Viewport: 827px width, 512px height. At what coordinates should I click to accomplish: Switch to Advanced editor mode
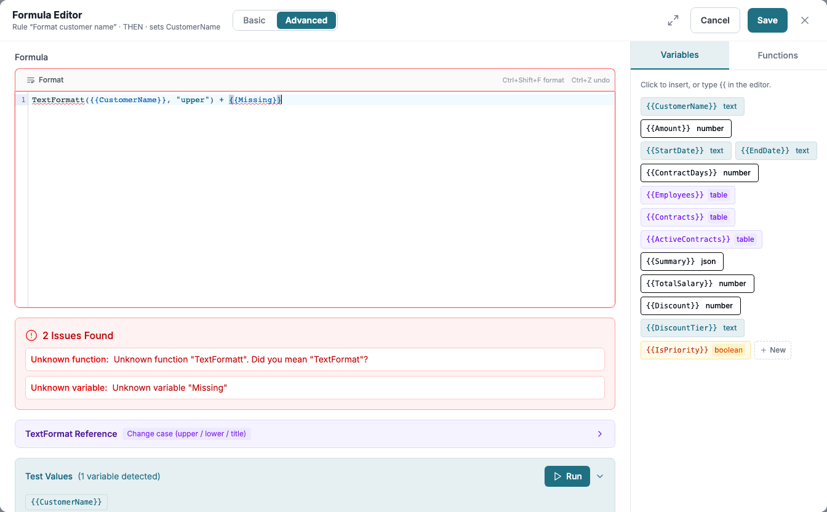click(306, 20)
